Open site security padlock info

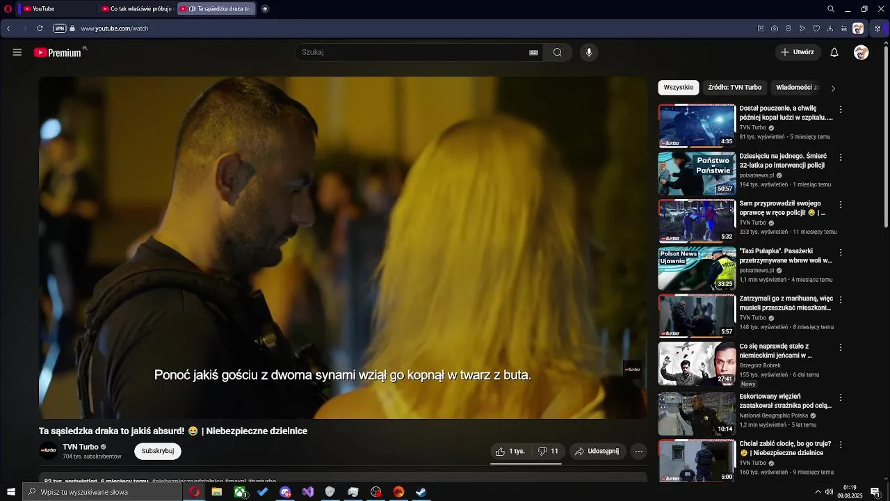pos(72,29)
